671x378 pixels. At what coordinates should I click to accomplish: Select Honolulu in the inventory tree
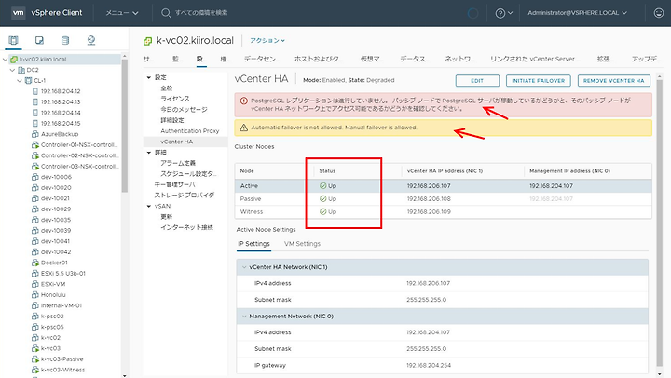pos(53,294)
